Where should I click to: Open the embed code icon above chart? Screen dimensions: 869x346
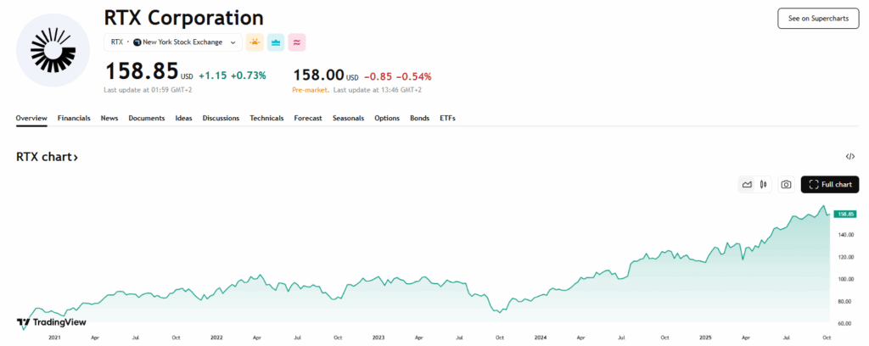pyautogui.click(x=849, y=157)
